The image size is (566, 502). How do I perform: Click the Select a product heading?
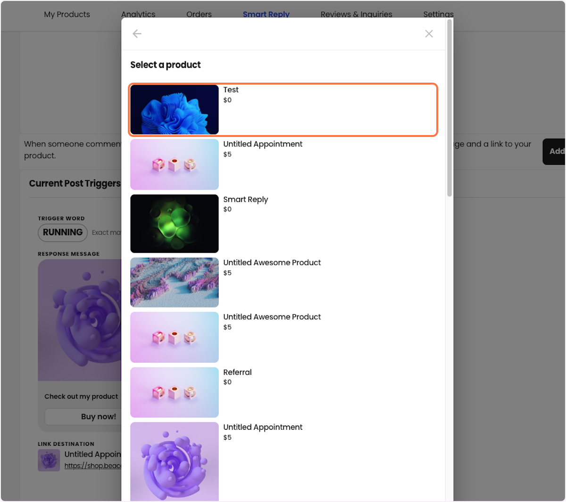point(166,65)
